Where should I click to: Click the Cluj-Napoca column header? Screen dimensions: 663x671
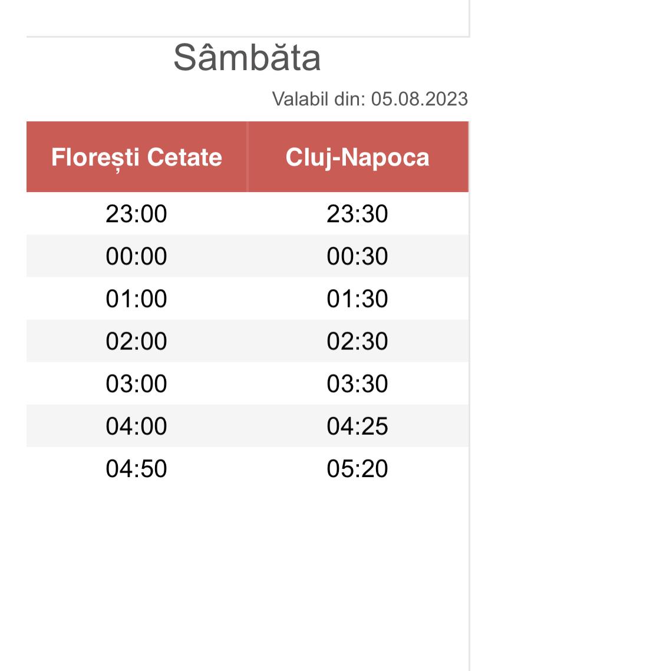358,157
